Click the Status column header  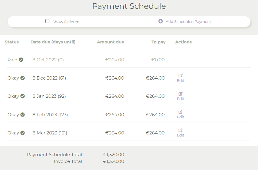click(x=12, y=42)
